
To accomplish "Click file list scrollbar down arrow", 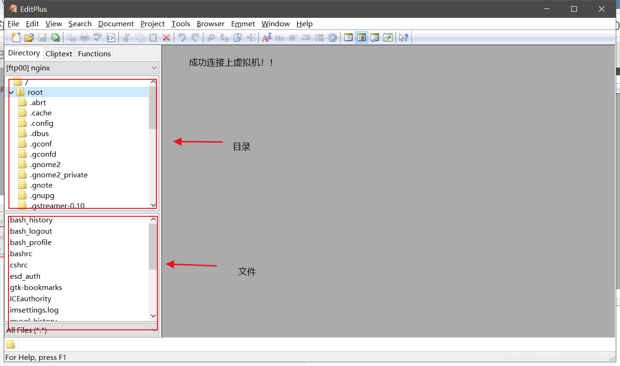I will click(153, 316).
